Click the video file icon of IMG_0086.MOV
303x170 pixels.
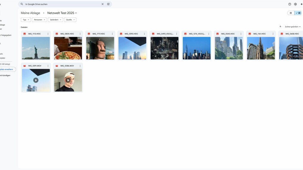pyautogui.click(x=57, y=66)
